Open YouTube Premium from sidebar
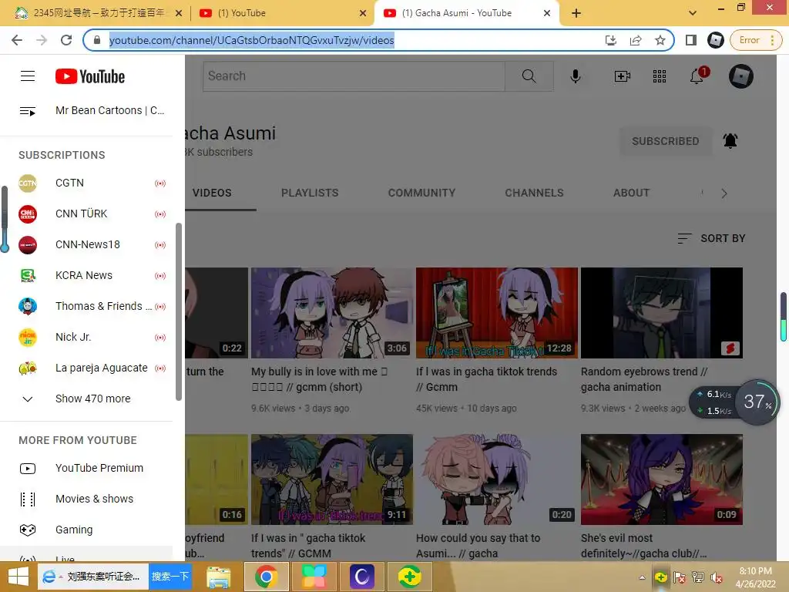Viewport: 789px width, 592px height. (86, 468)
